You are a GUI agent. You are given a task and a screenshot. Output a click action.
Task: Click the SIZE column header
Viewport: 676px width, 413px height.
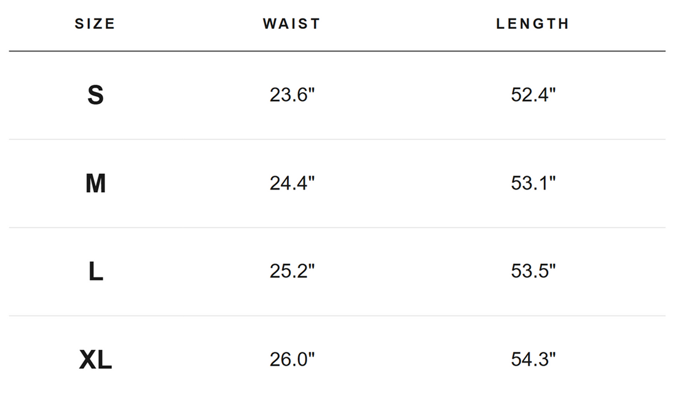coord(95,24)
